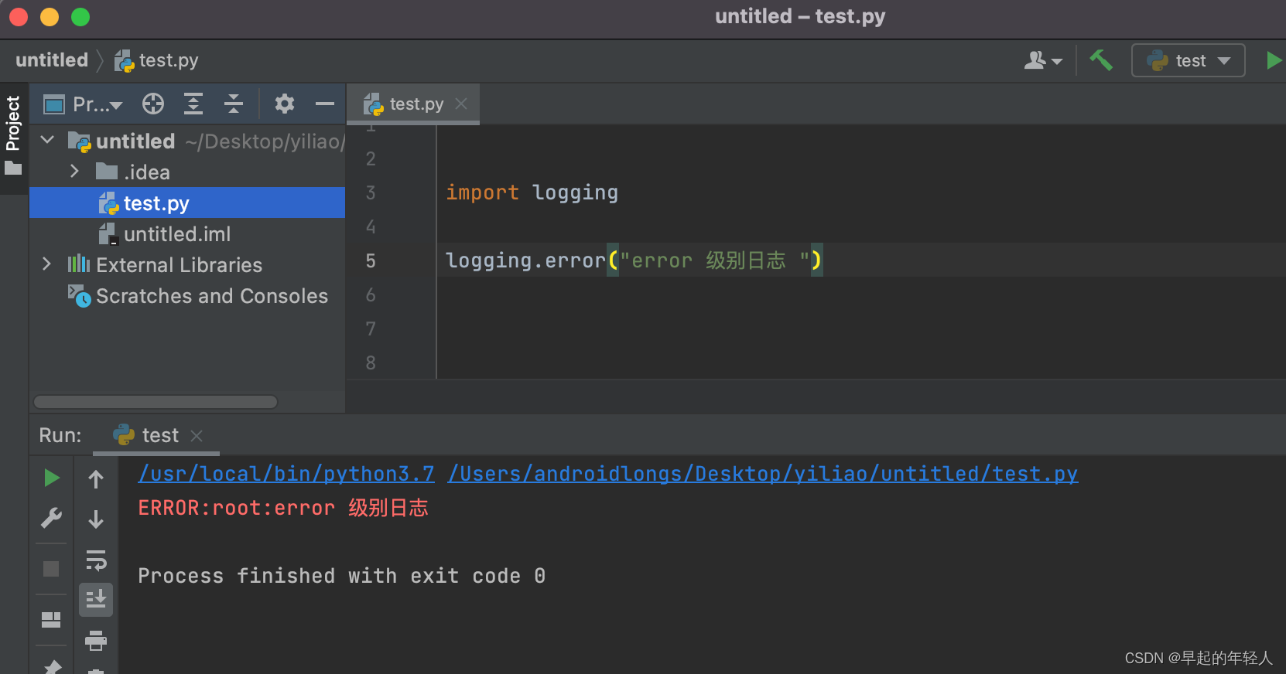1286x674 pixels.
Task: Open the test.py path link in console
Action: pyautogui.click(x=763, y=474)
